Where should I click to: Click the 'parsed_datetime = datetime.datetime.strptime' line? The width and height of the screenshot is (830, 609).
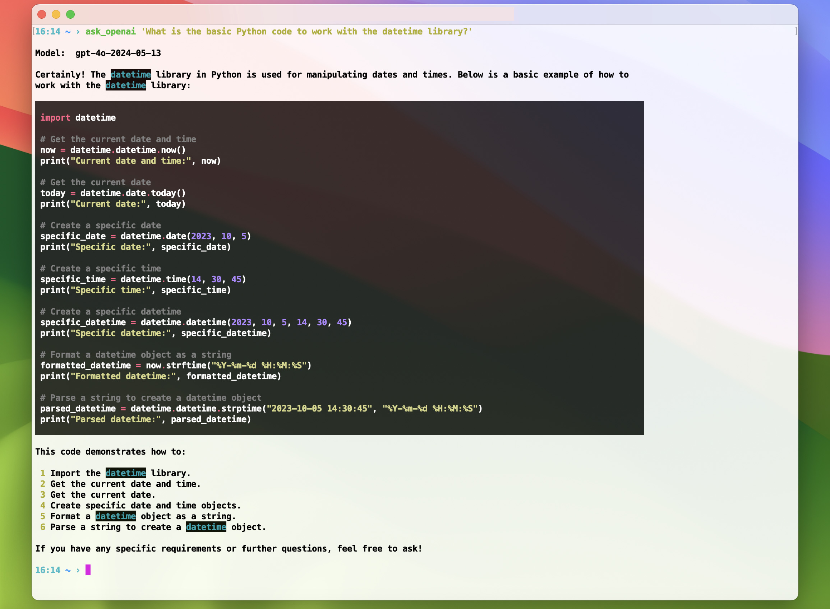(x=261, y=409)
